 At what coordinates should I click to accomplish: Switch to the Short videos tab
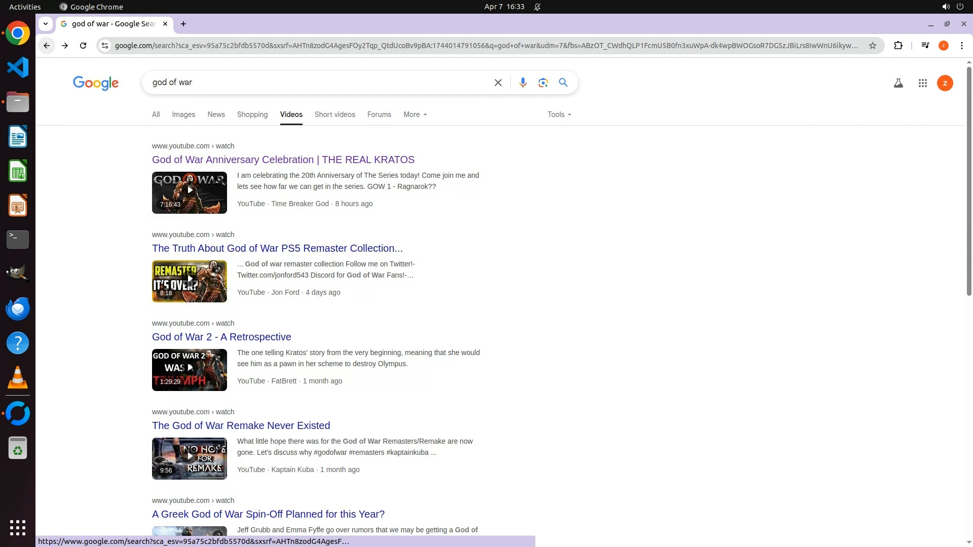[334, 114]
